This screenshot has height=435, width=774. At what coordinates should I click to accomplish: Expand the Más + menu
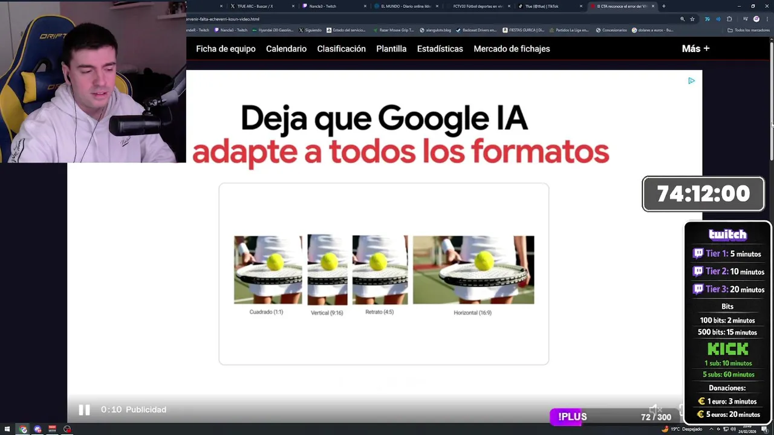(695, 49)
